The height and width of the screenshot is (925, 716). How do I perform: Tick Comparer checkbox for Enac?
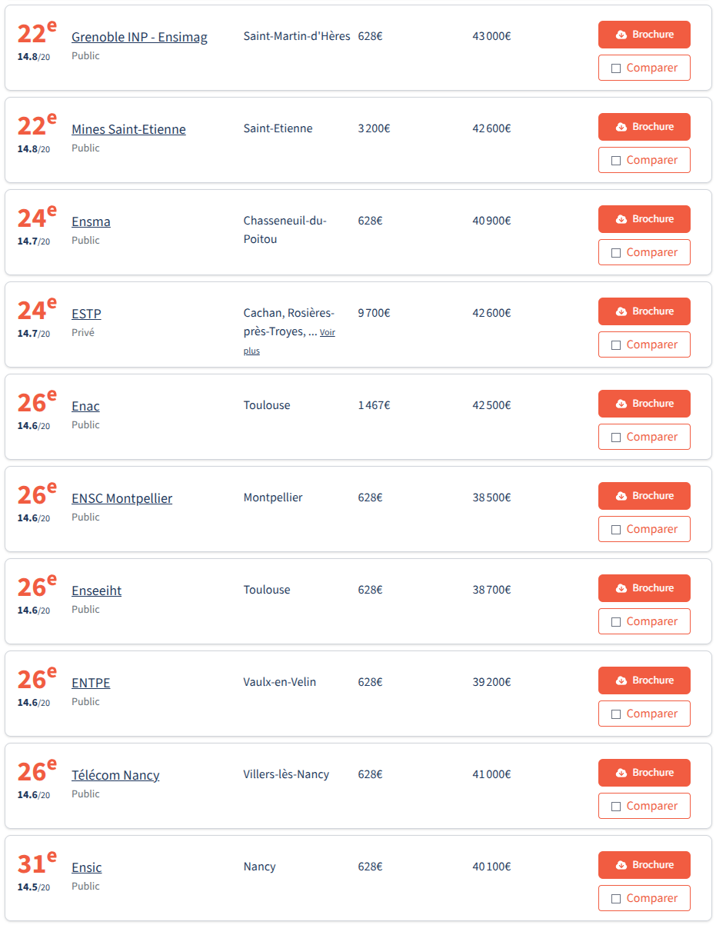[616, 438]
